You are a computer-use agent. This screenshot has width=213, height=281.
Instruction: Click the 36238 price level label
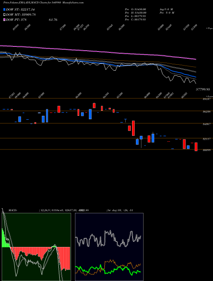click(207, 112)
